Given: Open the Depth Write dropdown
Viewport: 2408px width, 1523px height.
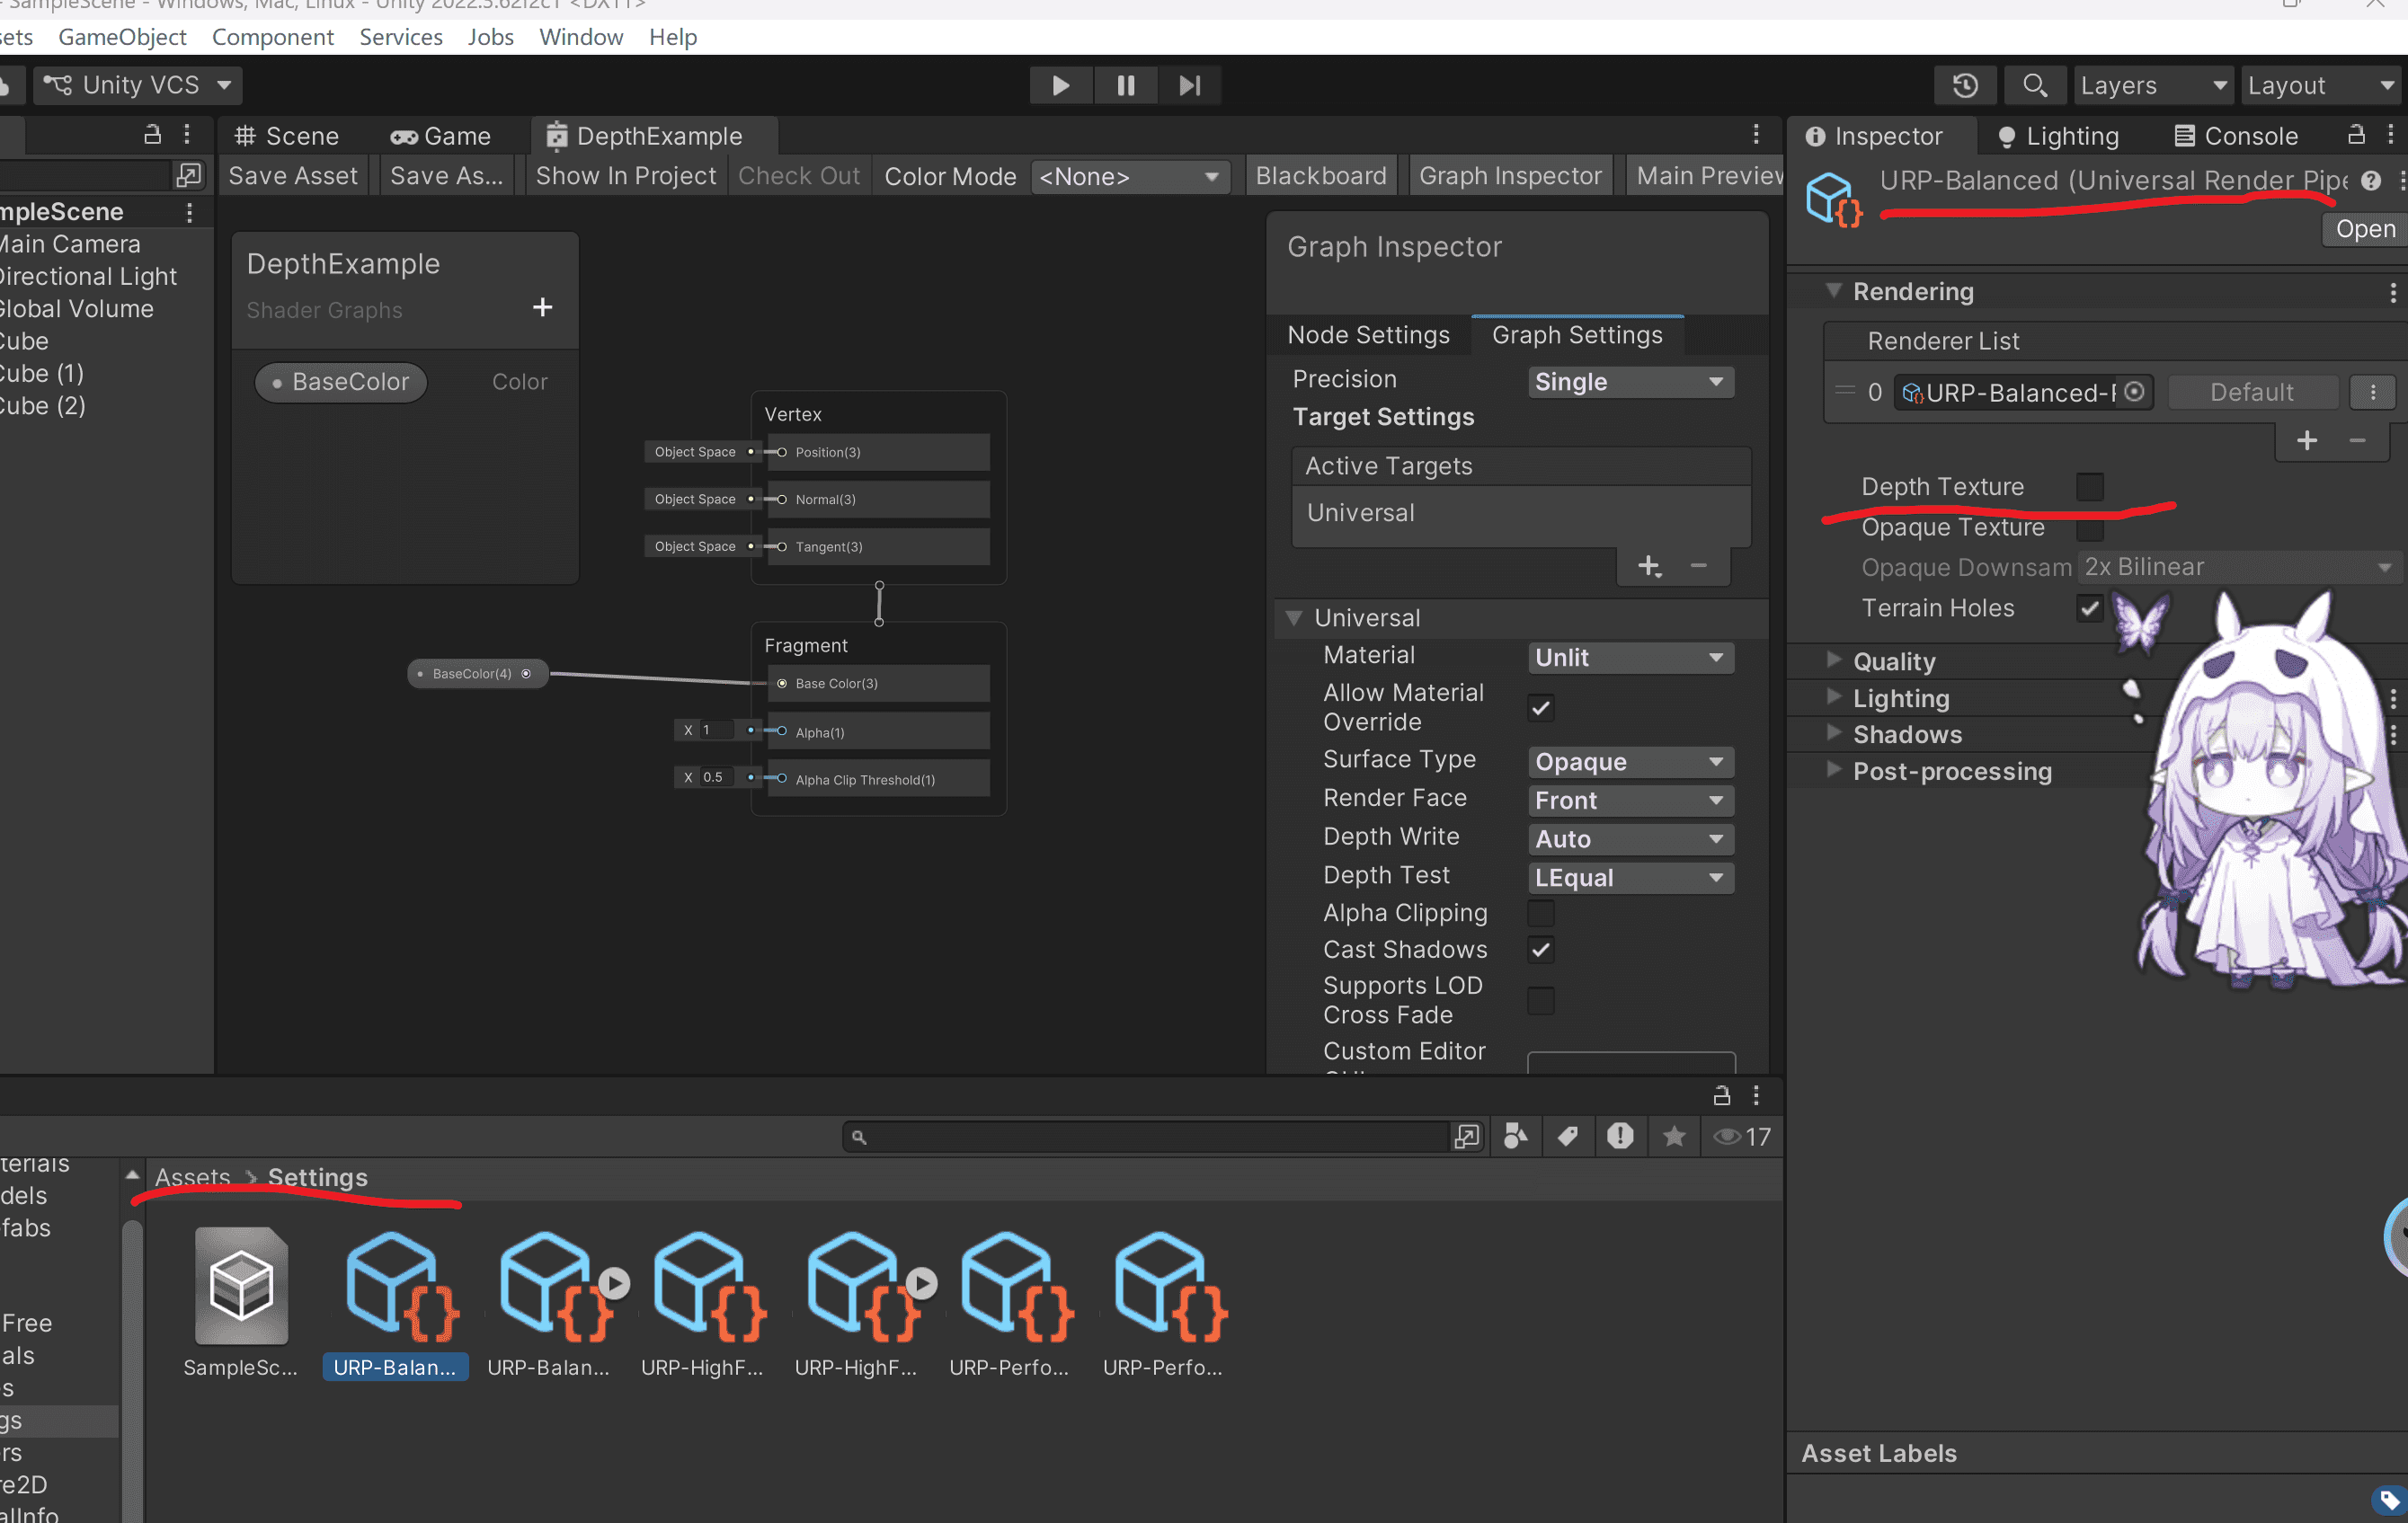Looking at the screenshot, I should (1630, 839).
